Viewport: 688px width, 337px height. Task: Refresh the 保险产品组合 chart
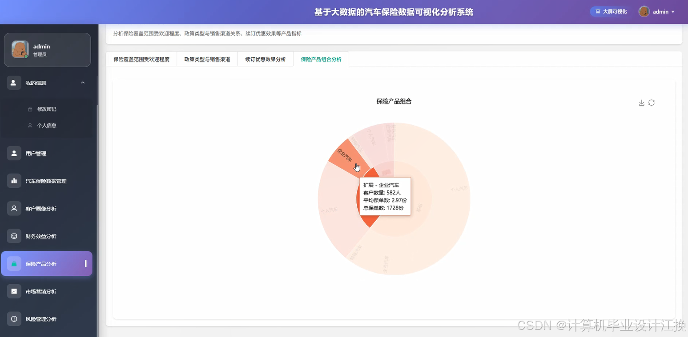tap(652, 103)
